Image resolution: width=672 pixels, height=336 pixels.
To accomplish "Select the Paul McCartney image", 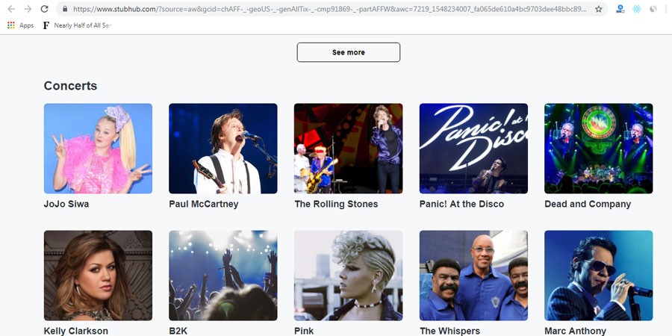I will [223, 148].
